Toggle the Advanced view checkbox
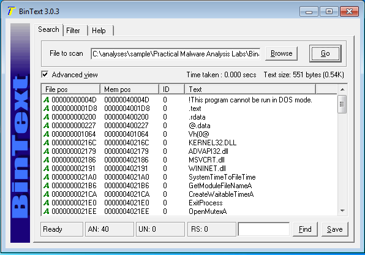Screen dimensions: 365x255 click(x=45, y=75)
